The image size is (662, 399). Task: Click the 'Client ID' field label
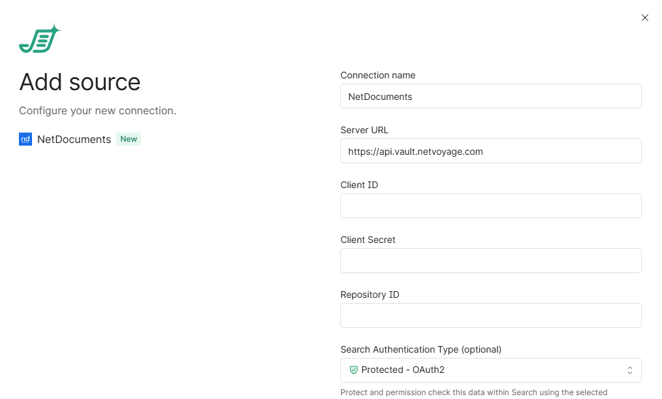tap(359, 185)
